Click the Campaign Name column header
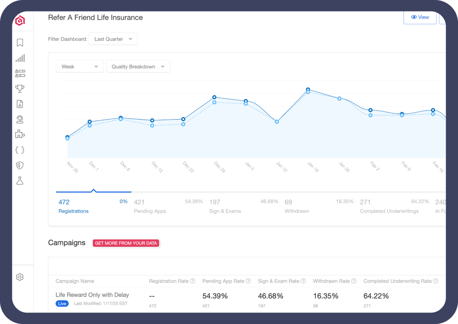 point(75,281)
